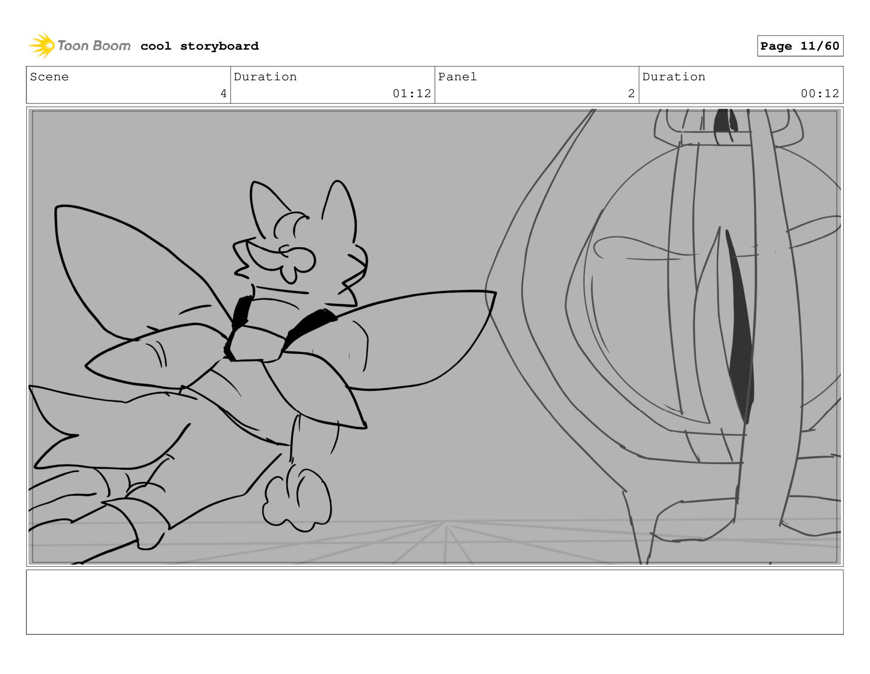Image resolution: width=870 pixels, height=674 pixels.
Task: Click the scene number value '4'
Action: [x=223, y=93]
